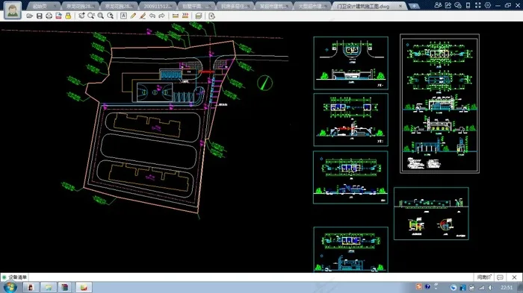The height and width of the screenshot is (293, 523).
Task: Print the drawing using printer icon
Action: (x=49, y=16)
